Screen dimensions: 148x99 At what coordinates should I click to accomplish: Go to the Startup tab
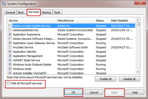(x=46, y=12)
